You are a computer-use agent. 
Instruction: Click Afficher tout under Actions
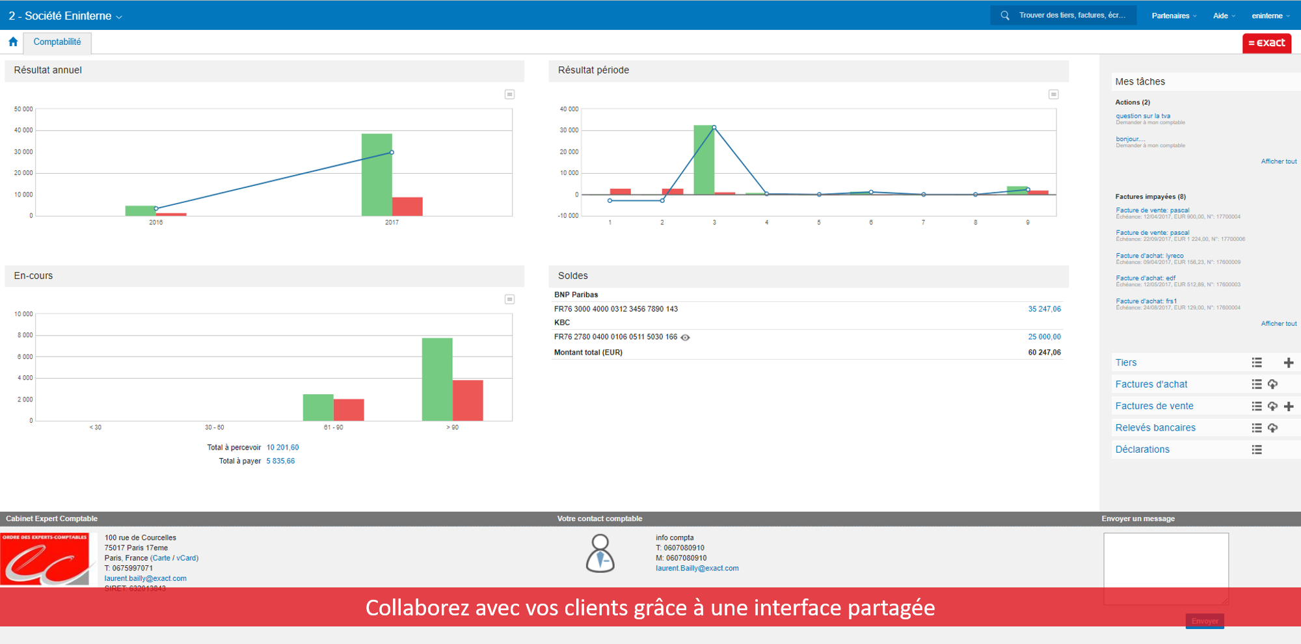(1279, 161)
